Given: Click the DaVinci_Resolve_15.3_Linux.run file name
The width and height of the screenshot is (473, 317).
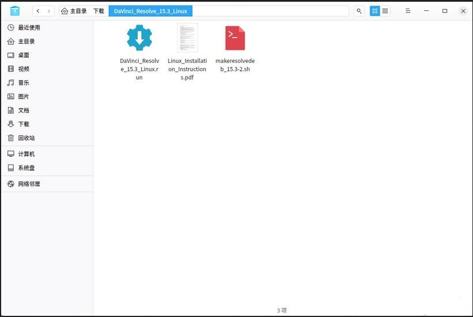Looking at the screenshot, I should (139, 69).
